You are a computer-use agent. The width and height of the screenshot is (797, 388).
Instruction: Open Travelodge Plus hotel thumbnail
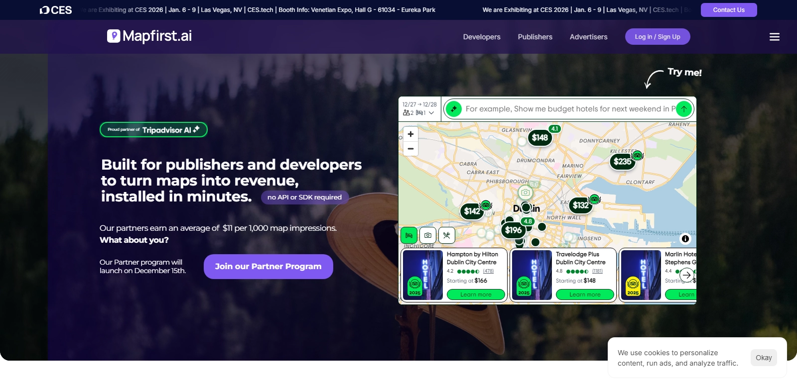click(532, 275)
